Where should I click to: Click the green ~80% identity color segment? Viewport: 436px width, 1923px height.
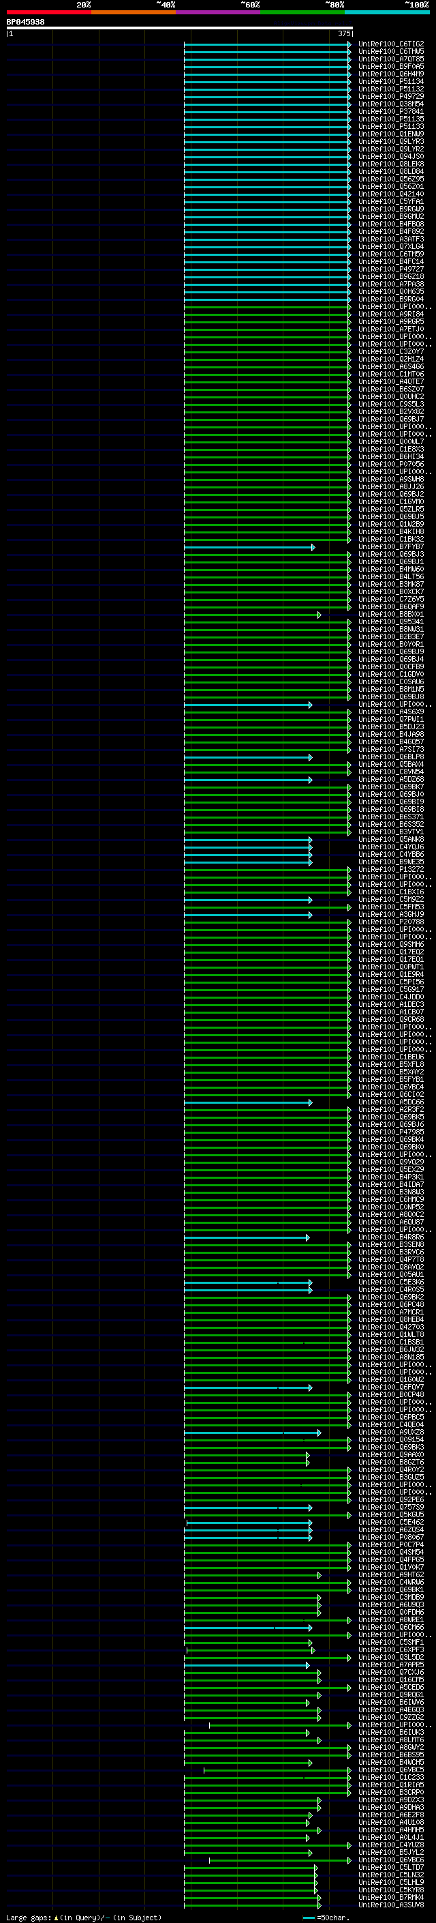(x=302, y=12)
